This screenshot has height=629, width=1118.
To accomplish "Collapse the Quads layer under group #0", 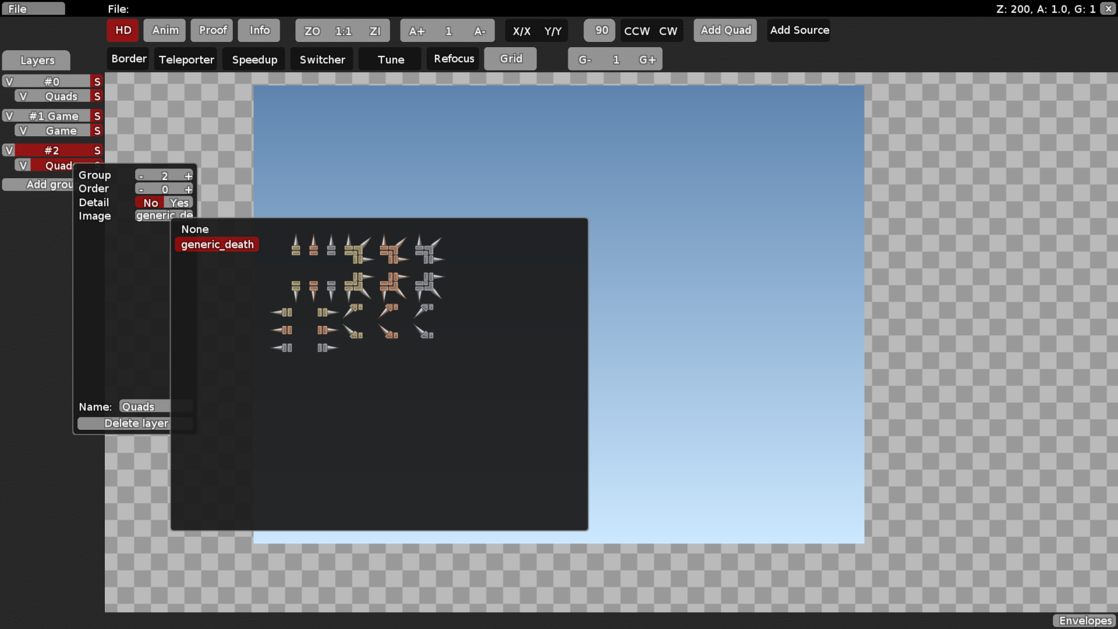I will click(x=23, y=96).
